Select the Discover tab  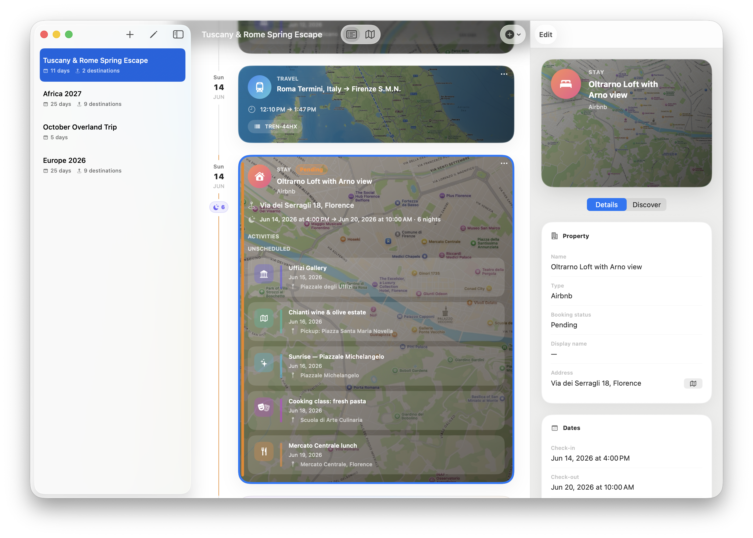coord(646,205)
